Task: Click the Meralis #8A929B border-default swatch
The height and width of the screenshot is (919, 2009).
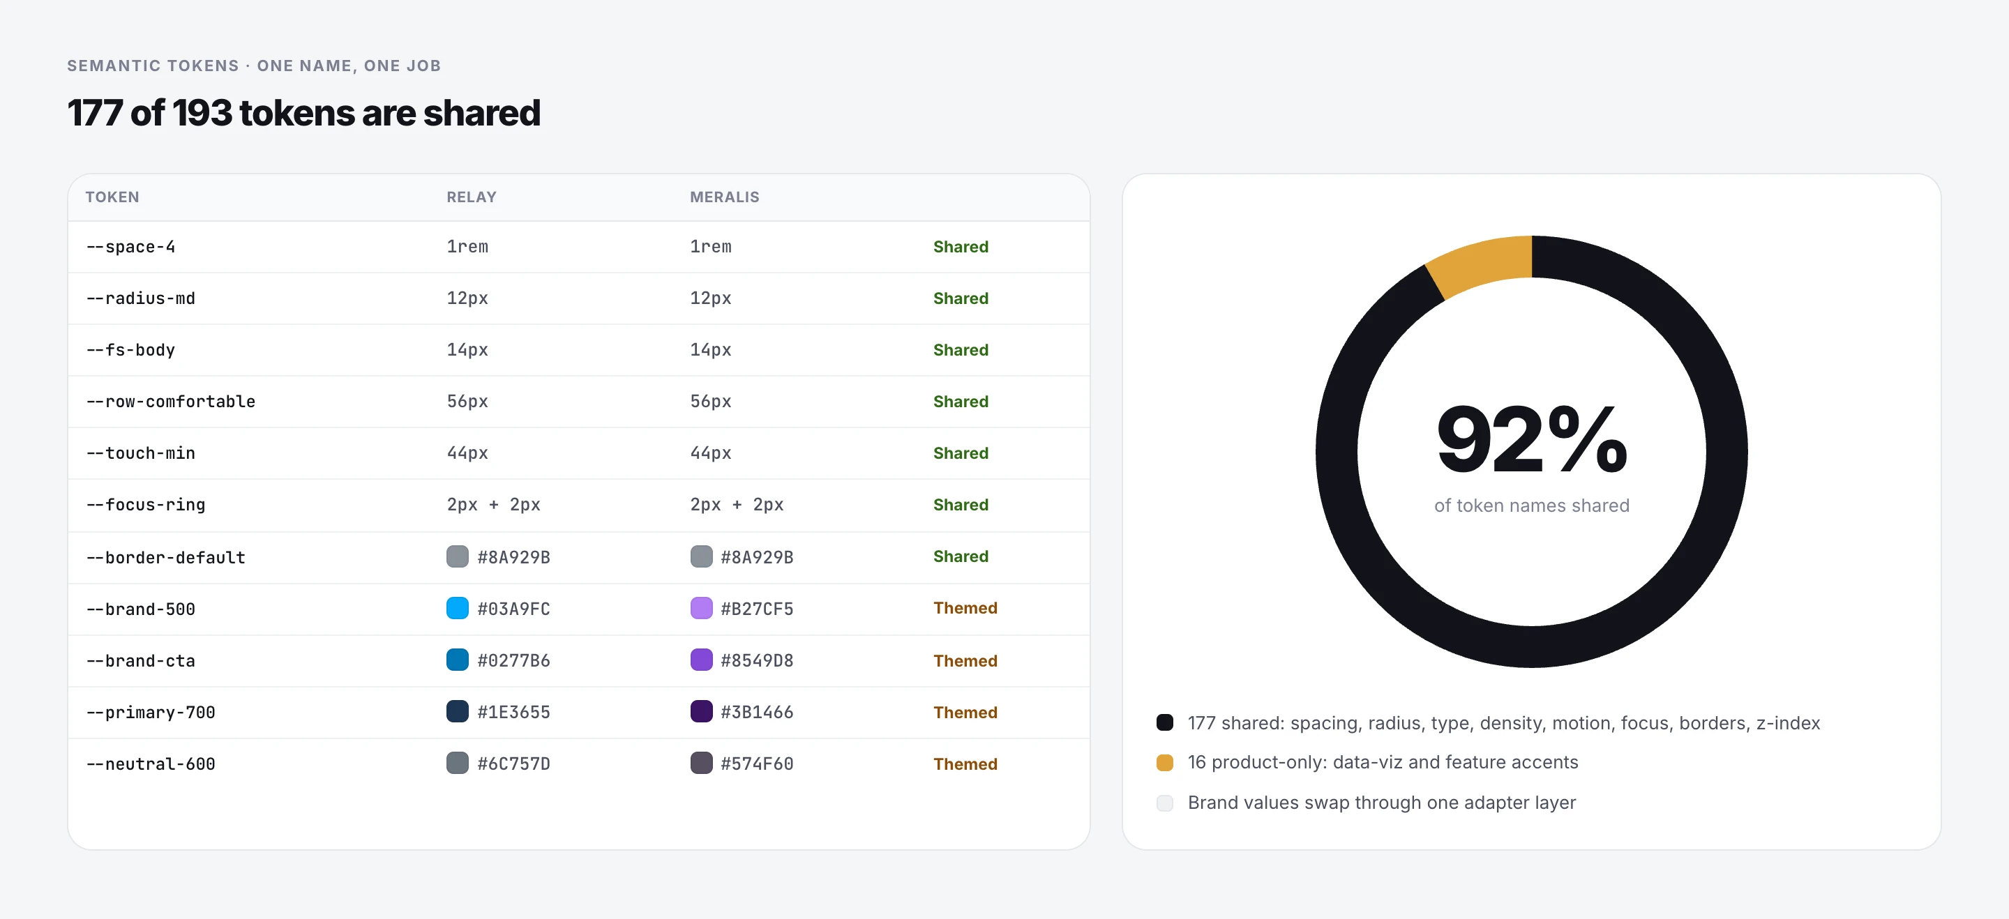Action: click(x=701, y=556)
